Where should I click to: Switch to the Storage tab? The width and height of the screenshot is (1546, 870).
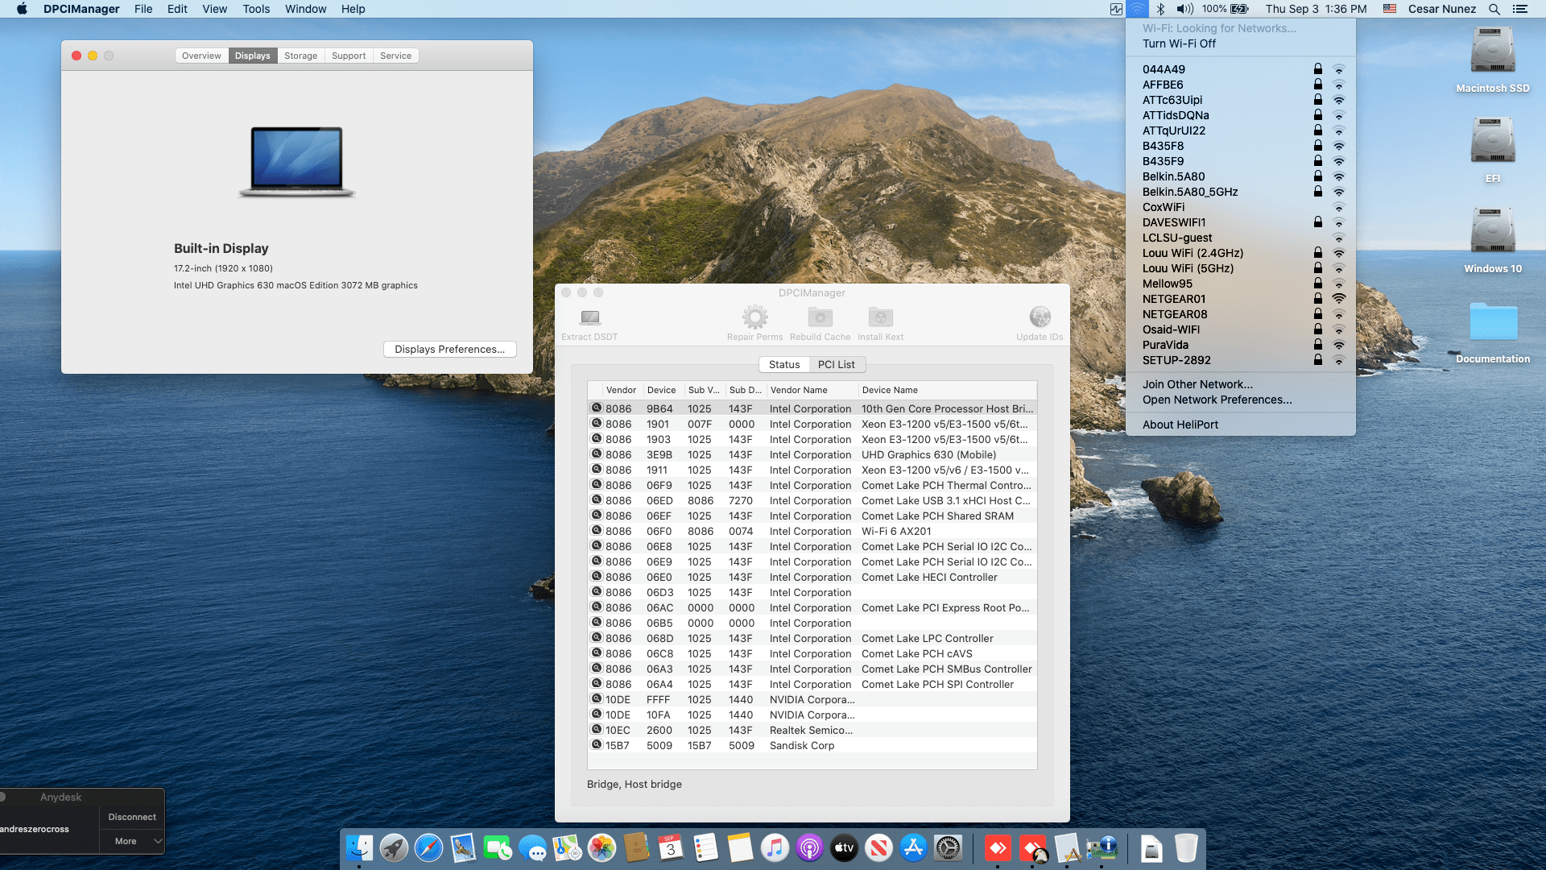click(x=301, y=56)
